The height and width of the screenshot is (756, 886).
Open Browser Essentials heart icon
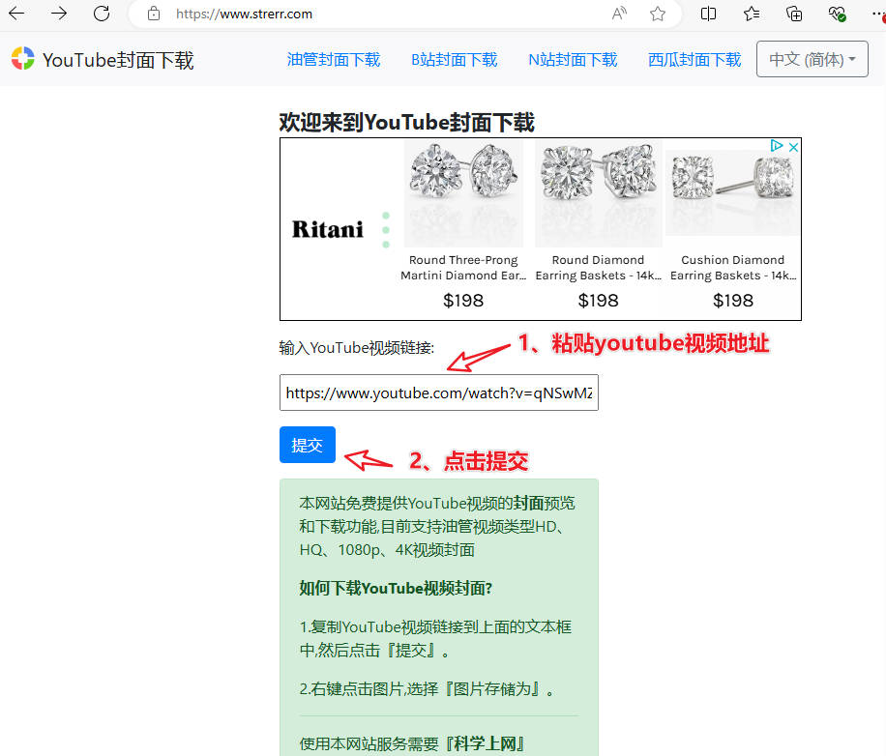tap(837, 14)
